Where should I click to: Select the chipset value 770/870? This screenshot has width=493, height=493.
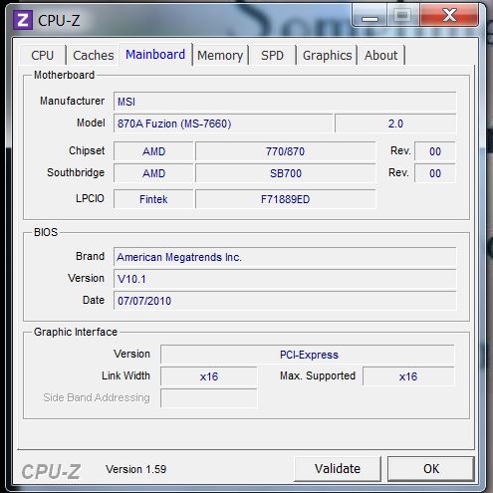[x=286, y=151]
